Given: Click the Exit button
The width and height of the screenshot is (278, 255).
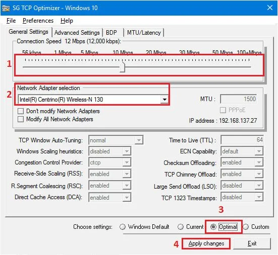Looking at the screenshot, I should 252,243.
